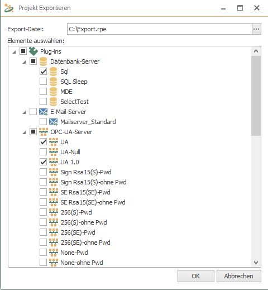Tick the Mailserver_Standard checkbox
Image resolution: width=268 pixels, height=290 pixels.
[43, 122]
